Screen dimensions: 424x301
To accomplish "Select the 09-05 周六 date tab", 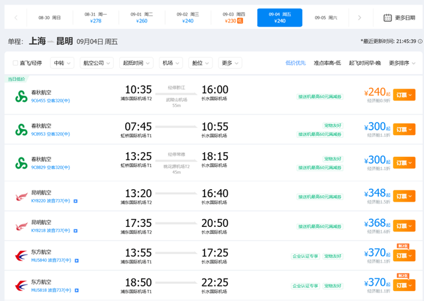I will pos(326,18).
